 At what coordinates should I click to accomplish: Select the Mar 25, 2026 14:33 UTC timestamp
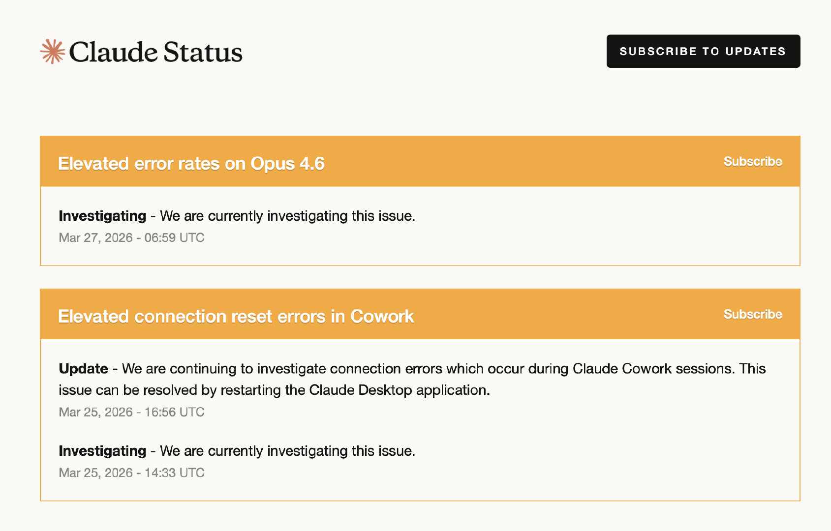pos(131,472)
